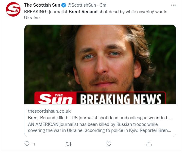Screen dimensions: 188x153
Task: Click the BREAKING NEWS banner text
Action: 121,99
